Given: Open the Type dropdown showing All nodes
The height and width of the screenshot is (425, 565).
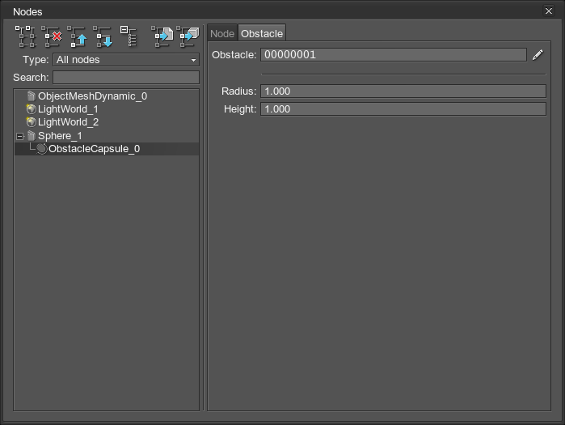Looking at the screenshot, I should pyautogui.click(x=126, y=60).
